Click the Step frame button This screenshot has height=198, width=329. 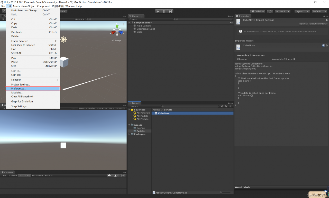pyautogui.click(x=170, y=11)
